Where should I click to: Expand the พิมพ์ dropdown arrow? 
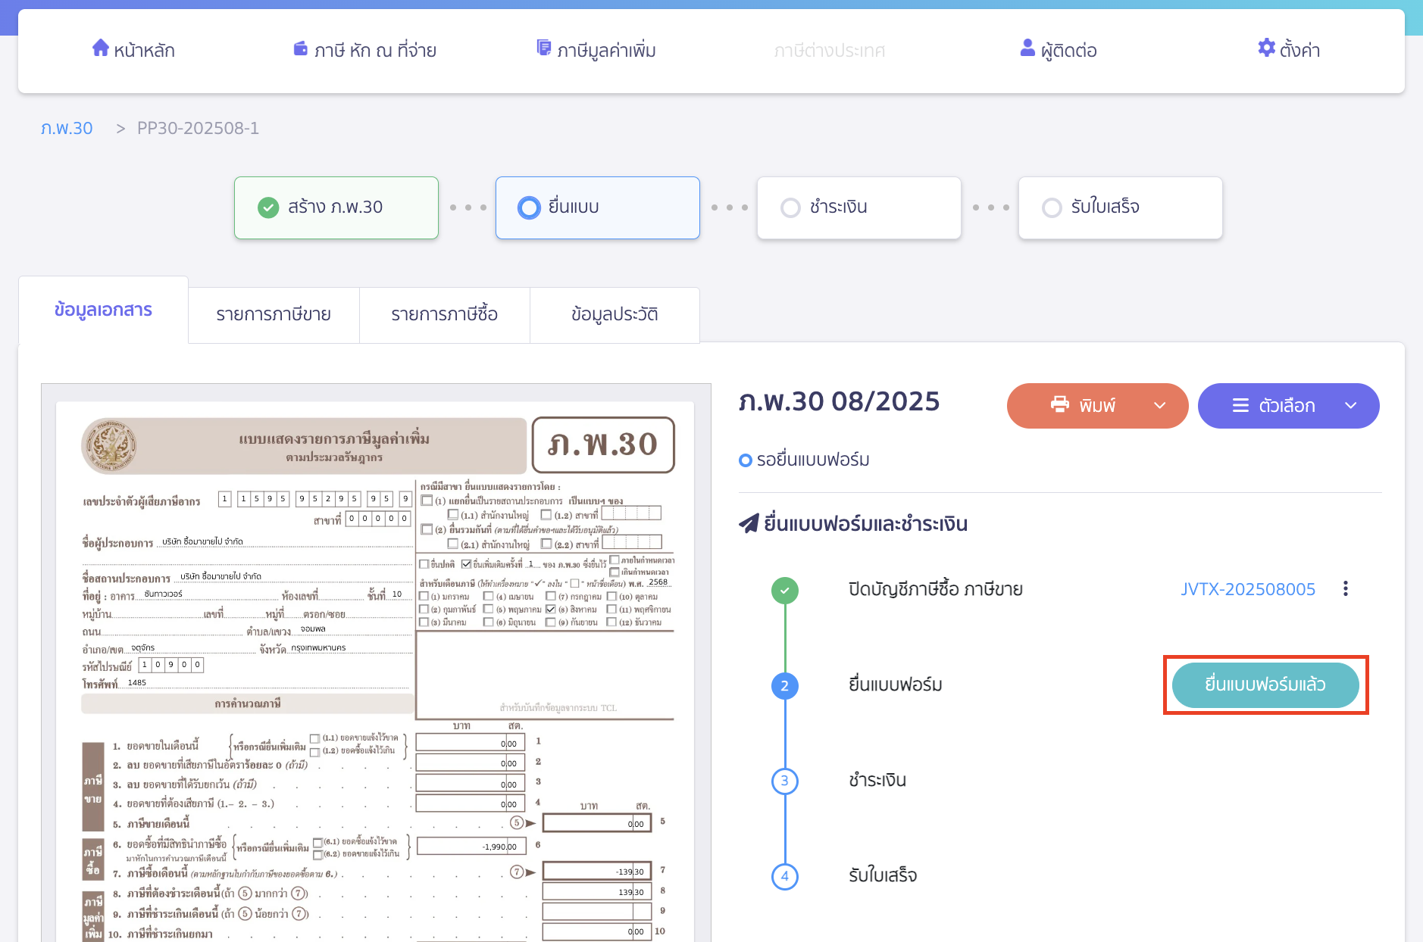coord(1159,406)
